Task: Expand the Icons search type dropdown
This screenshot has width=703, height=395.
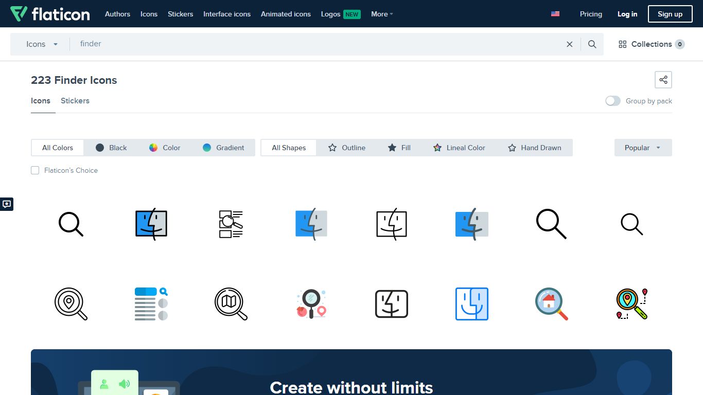Action: click(42, 44)
